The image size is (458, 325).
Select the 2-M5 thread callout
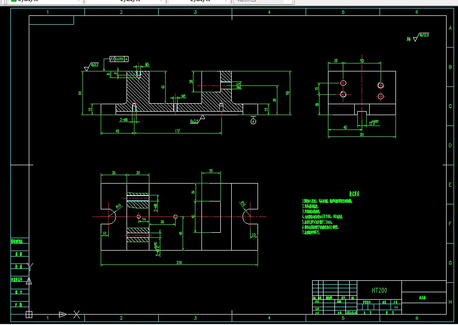[x=124, y=120]
